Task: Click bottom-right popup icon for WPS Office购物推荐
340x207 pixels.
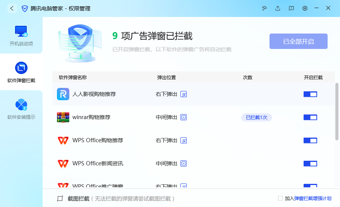Action: coord(184,141)
